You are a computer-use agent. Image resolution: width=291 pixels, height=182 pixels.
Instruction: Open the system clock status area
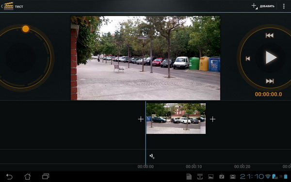pyautogui.click(x=252, y=177)
